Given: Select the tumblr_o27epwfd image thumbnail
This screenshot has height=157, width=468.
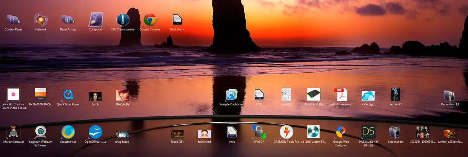Looking at the screenshot, I should coord(450,134).
